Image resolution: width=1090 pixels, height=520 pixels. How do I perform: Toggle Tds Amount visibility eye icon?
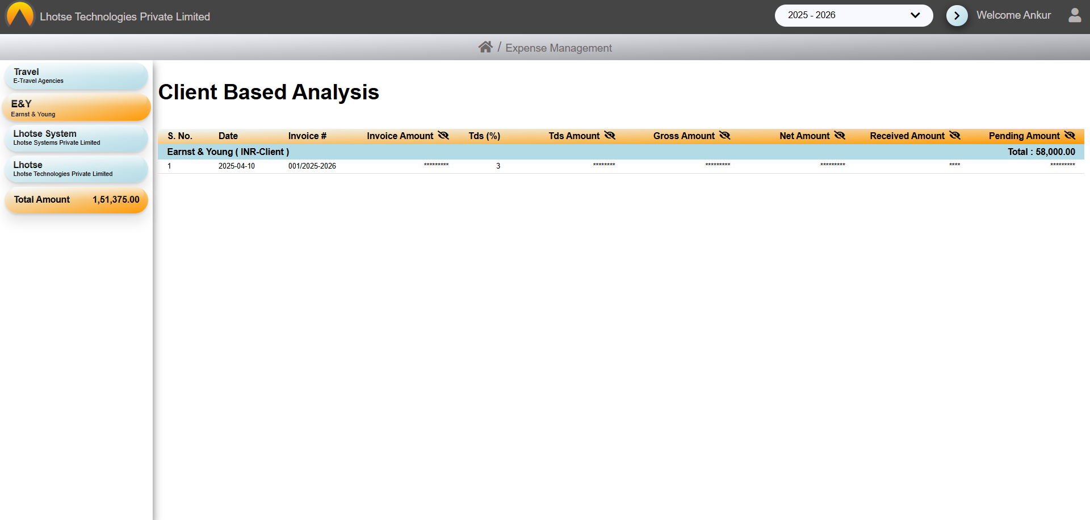pyautogui.click(x=610, y=136)
